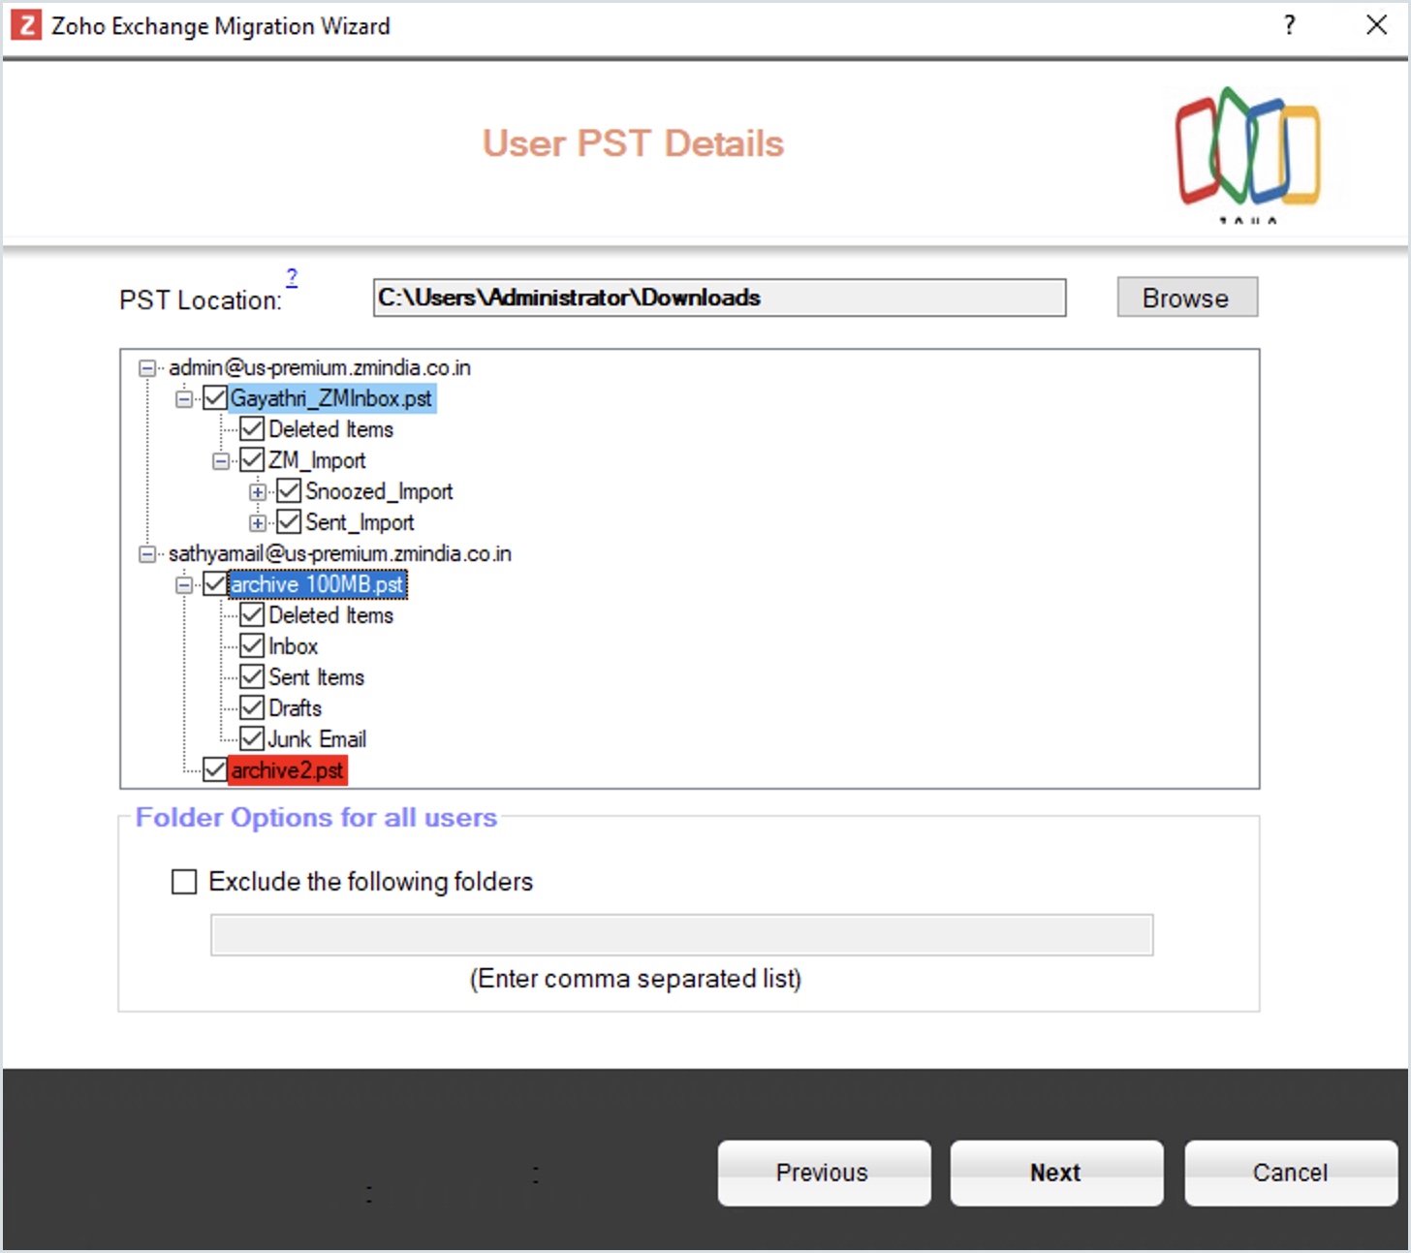Screen dimensions: 1411x1253
Task: Uncheck the Sent Items checkbox
Action: pos(251,677)
